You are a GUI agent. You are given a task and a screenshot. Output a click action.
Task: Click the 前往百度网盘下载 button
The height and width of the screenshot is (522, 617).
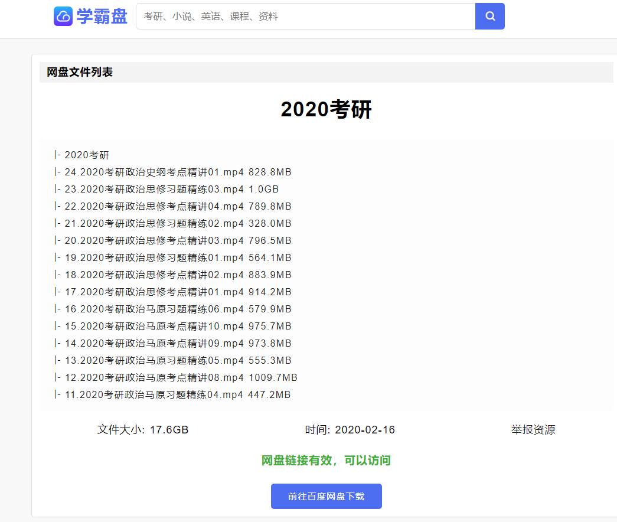click(x=326, y=496)
